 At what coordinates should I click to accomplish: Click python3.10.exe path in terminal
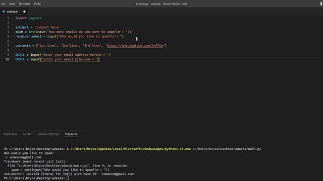[x=130, y=149]
